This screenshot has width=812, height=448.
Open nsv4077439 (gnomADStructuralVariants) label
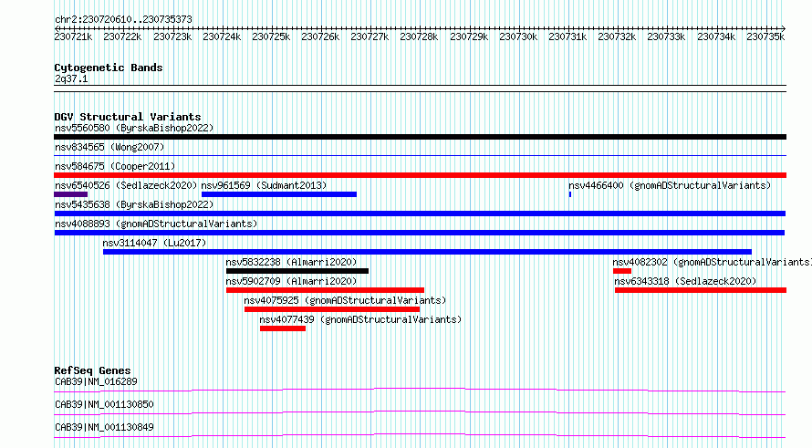[360, 319]
